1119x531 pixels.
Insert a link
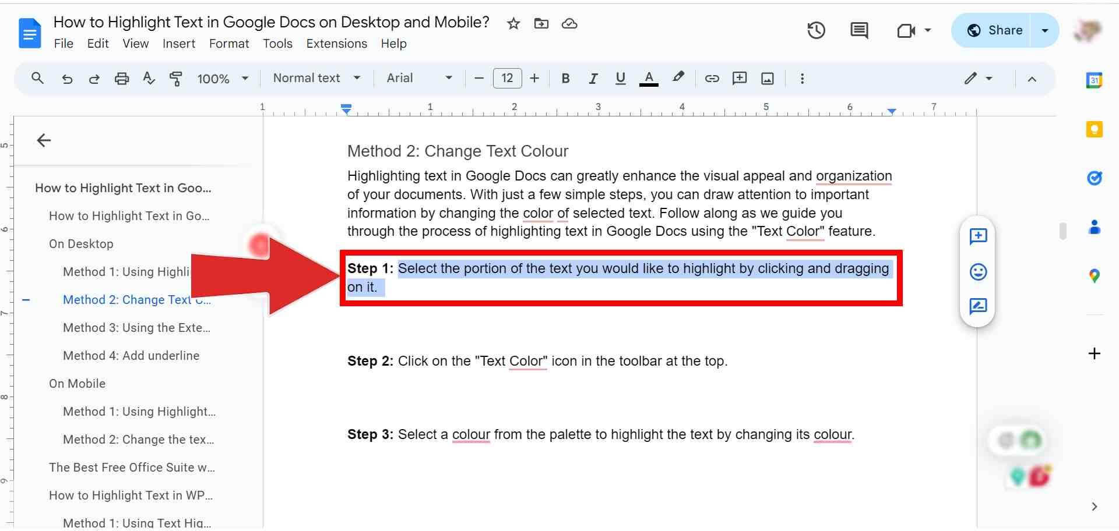pyautogui.click(x=712, y=78)
